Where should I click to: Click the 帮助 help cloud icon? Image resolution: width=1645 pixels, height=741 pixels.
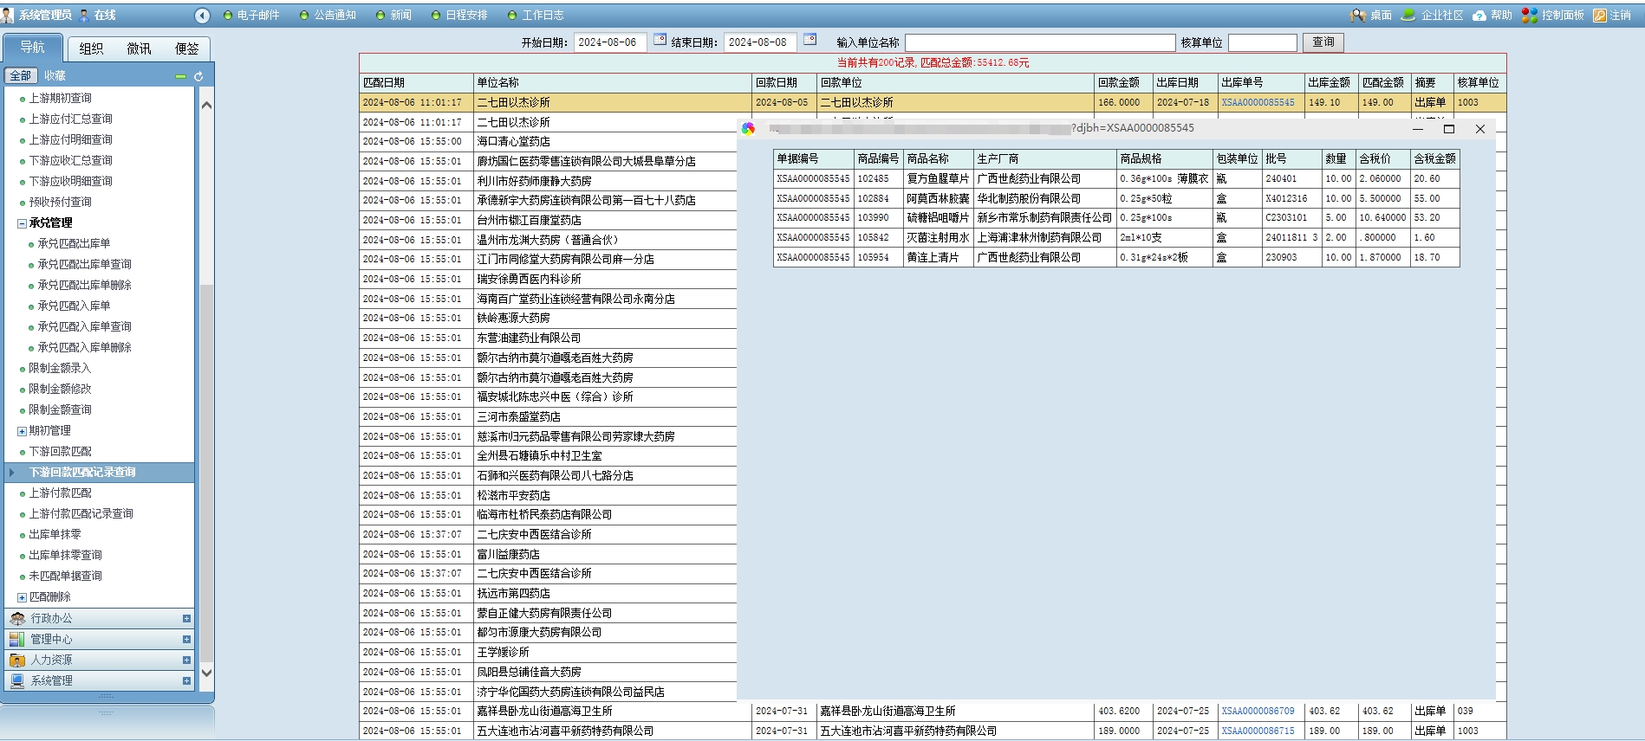click(x=1479, y=16)
